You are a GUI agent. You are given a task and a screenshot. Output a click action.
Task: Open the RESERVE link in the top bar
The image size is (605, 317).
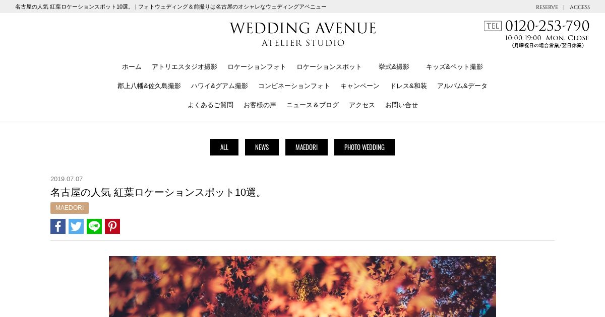(x=547, y=7)
